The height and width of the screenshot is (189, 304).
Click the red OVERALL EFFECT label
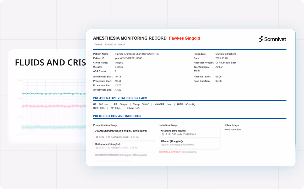click(169, 152)
